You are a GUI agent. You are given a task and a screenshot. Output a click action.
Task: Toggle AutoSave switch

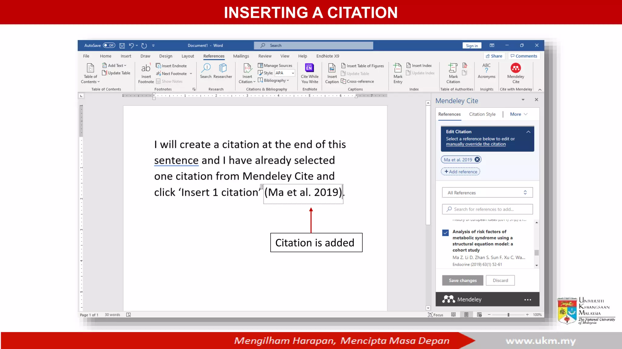tap(109, 45)
